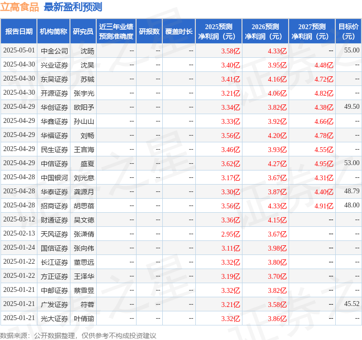The height and width of the screenshot is (340, 362).
Task: Click 2025 profit value 2.95亿
Action: coord(231,234)
